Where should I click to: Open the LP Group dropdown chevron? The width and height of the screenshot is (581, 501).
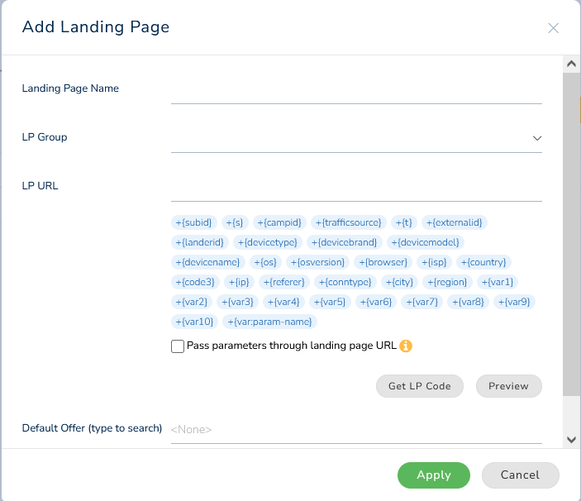[x=537, y=138]
